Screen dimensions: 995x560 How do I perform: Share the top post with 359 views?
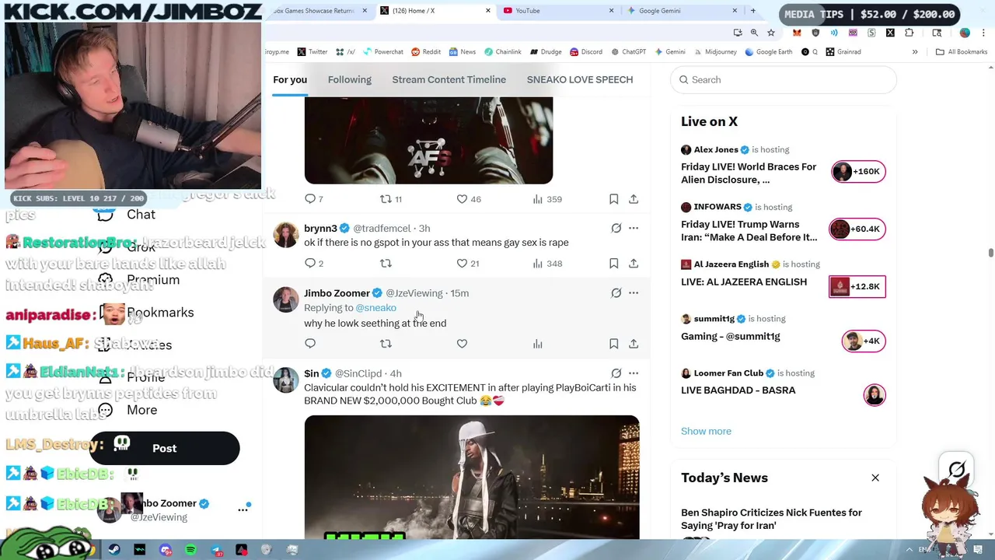click(634, 199)
